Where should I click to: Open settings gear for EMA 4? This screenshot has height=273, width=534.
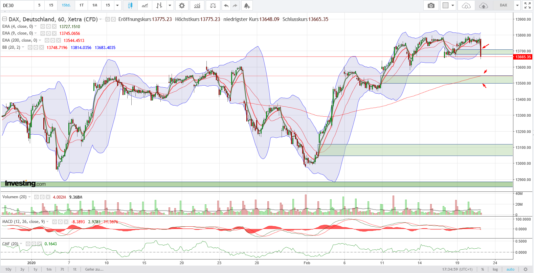48,26
